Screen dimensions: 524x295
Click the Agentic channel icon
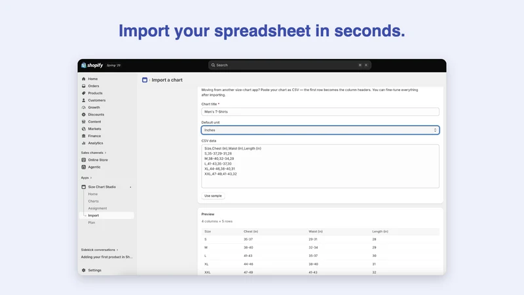[84, 167]
